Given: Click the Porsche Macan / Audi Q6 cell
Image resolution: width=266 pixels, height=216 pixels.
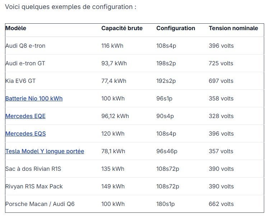Looking at the screenshot, I should tap(40, 204).
